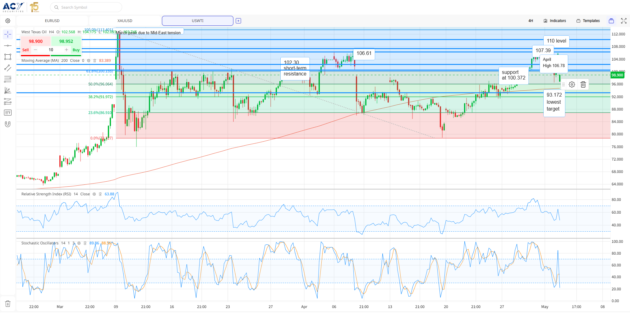Select the Fibonacci retracement tool
Image resolution: width=630 pixels, height=313 pixels.
pyautogui.click(x=8, y=79)
